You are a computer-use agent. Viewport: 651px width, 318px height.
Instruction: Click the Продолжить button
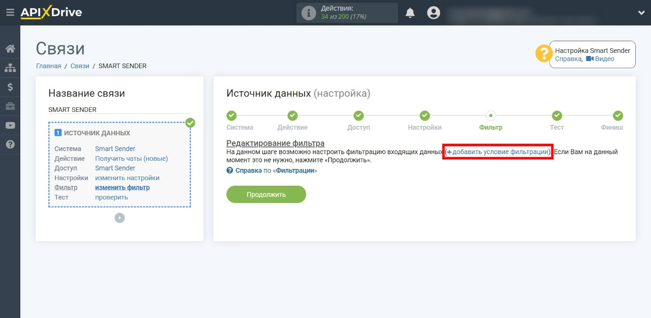pos(266,194)
